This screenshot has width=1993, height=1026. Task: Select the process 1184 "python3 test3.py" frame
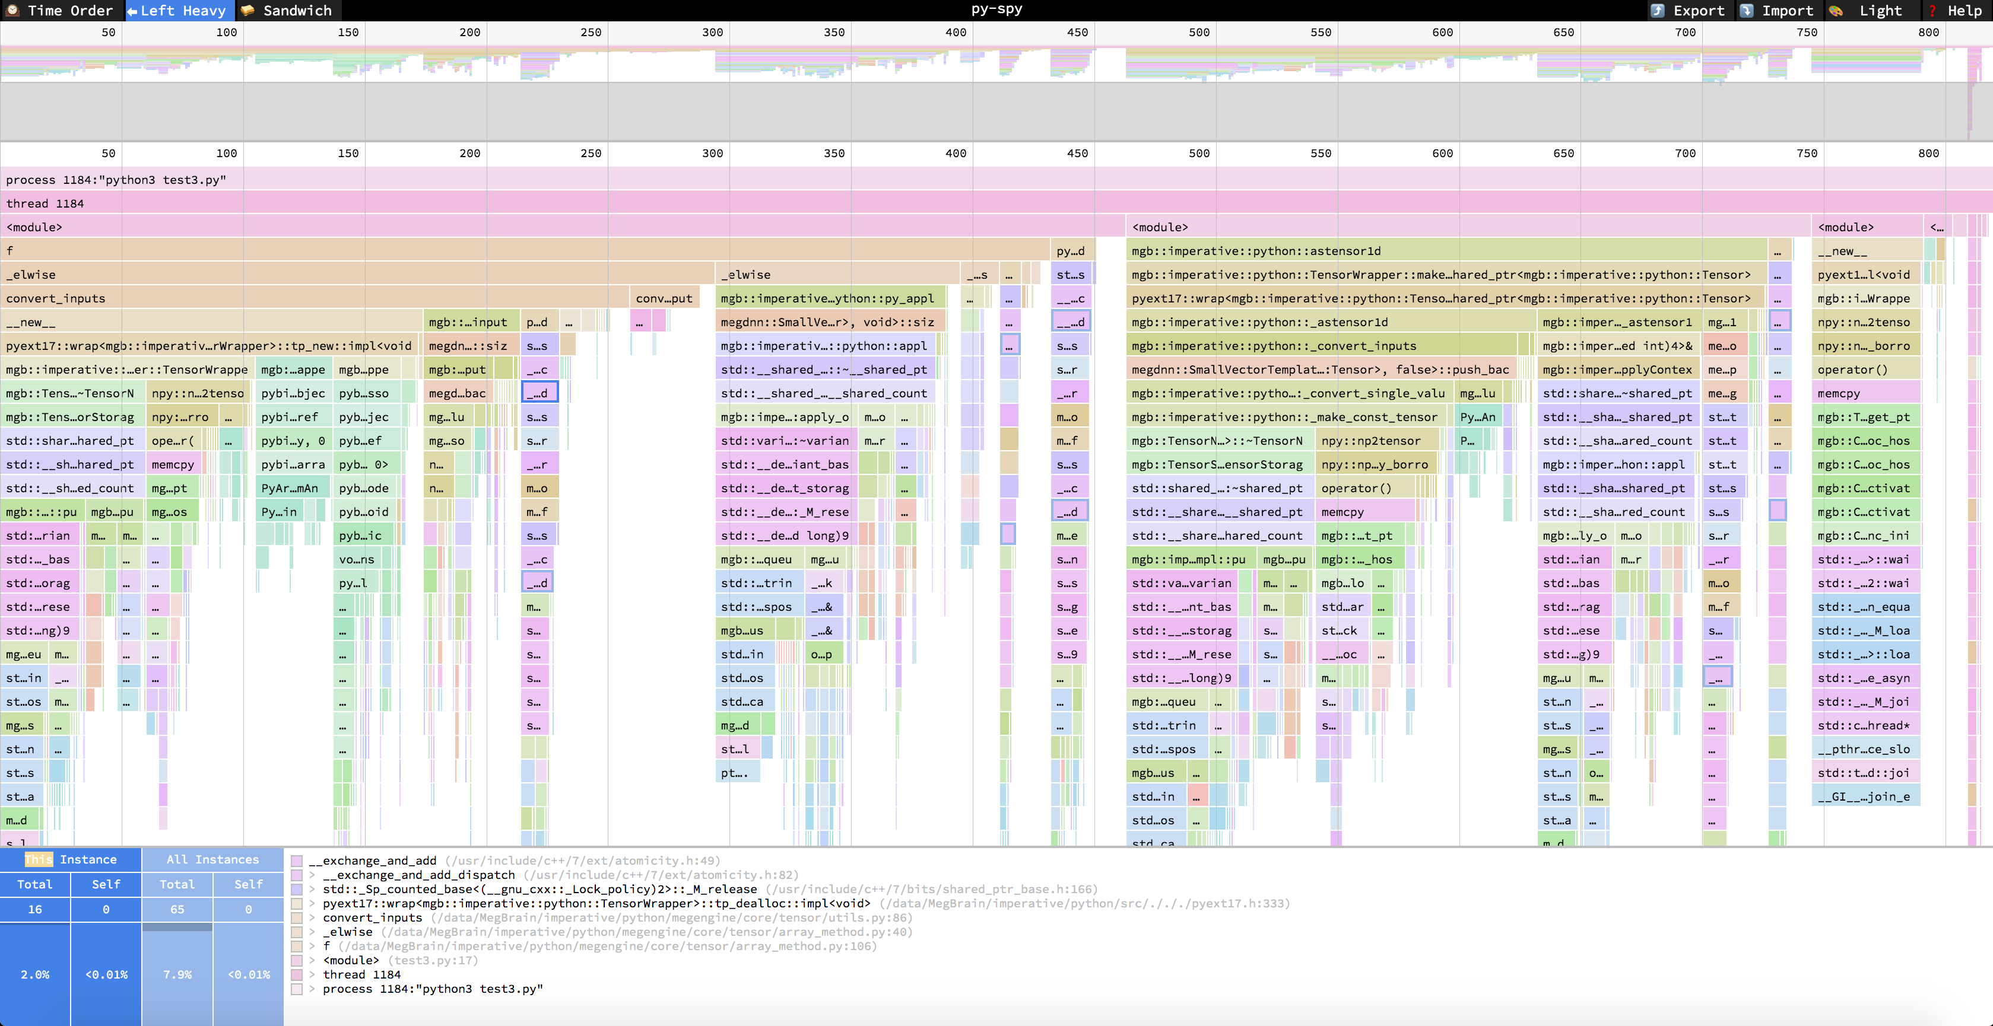(x=996, y=179)
